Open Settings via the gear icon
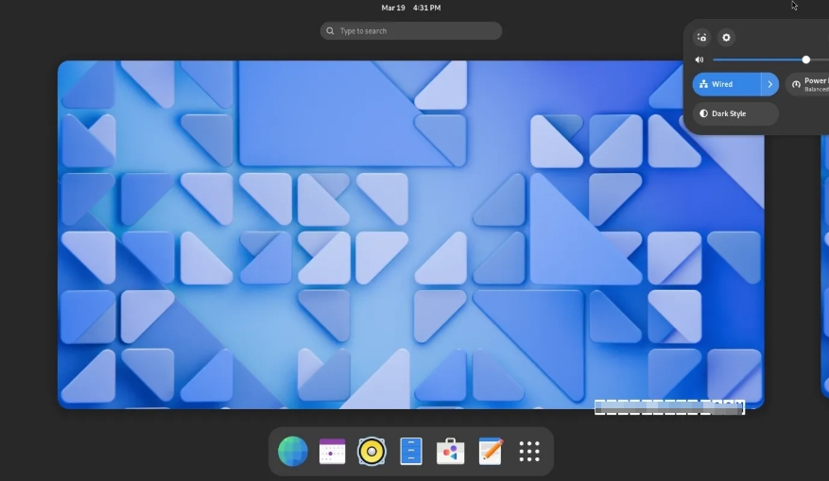Image resolution: width=829 pixels, height=481 pixels. (726, 38)
